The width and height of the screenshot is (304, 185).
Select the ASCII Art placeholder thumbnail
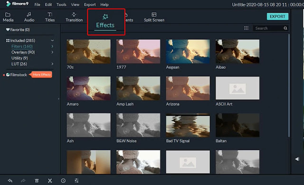(x=237, y=88)
